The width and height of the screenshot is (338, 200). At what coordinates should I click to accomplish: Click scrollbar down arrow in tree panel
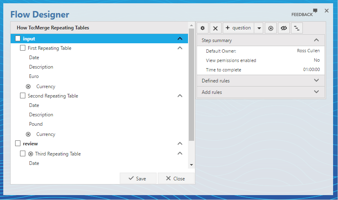click(191, 165)
